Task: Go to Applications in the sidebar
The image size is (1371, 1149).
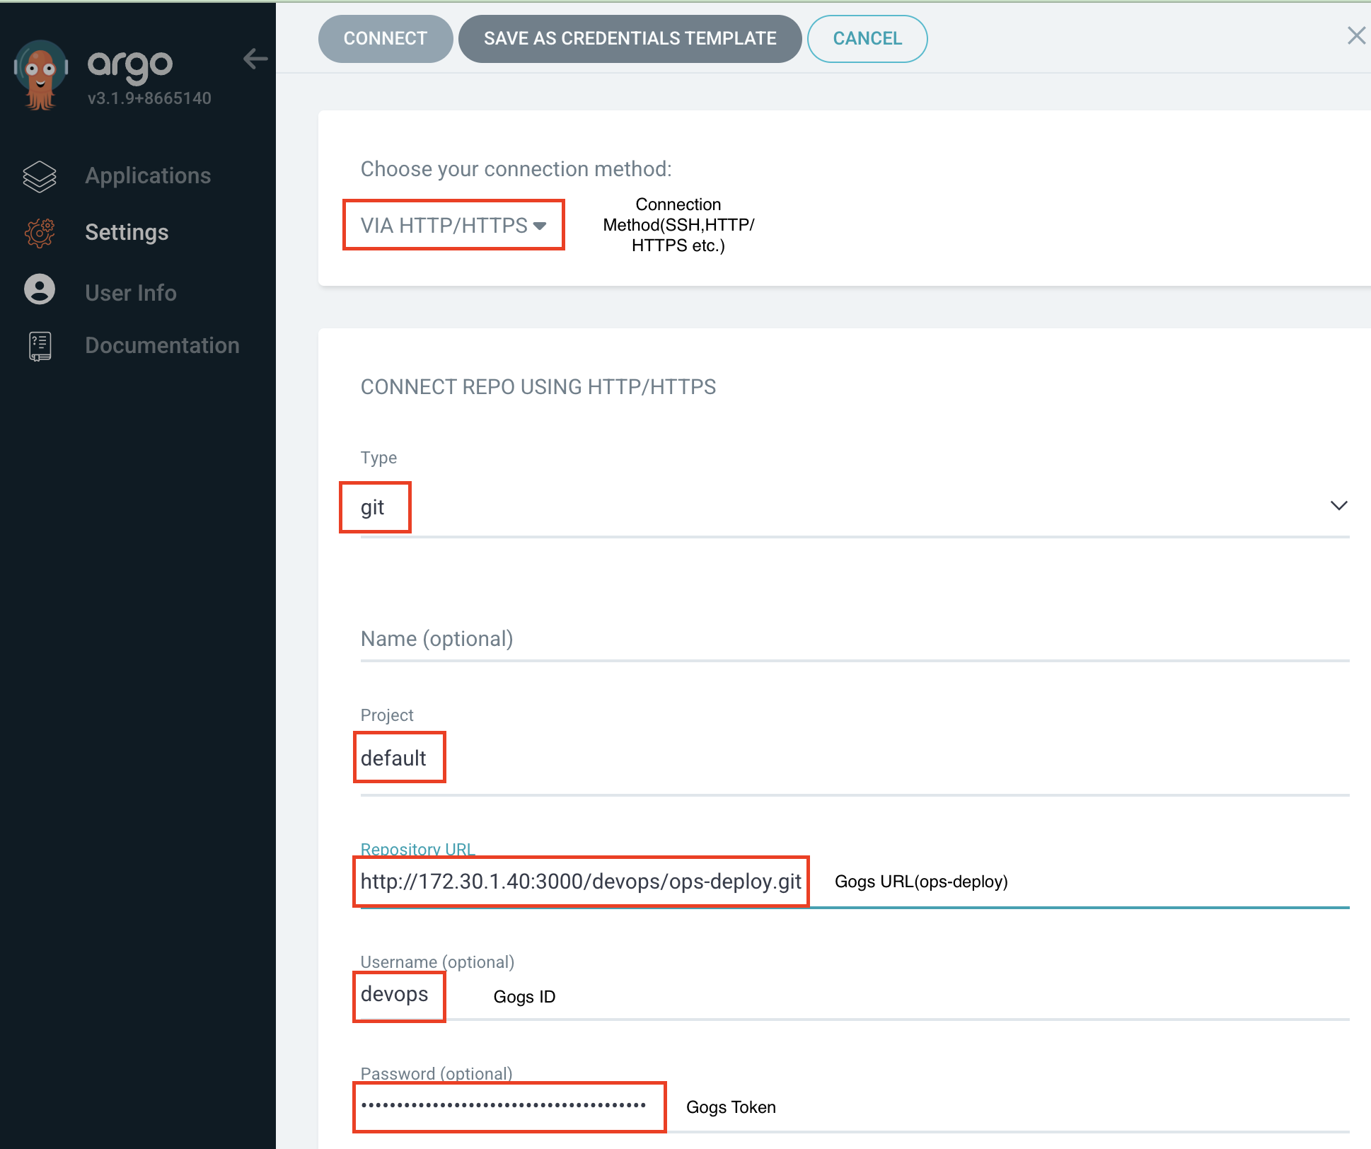Action: (x=148, y=175)
